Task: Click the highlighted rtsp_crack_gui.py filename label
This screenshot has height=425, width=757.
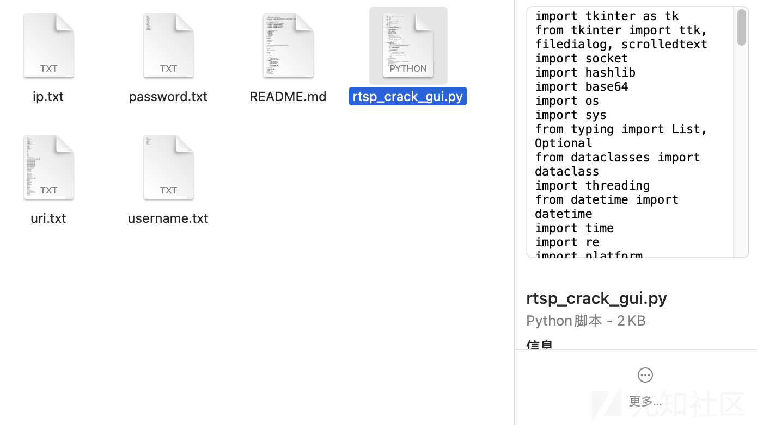Action: (x=408, y=96)
